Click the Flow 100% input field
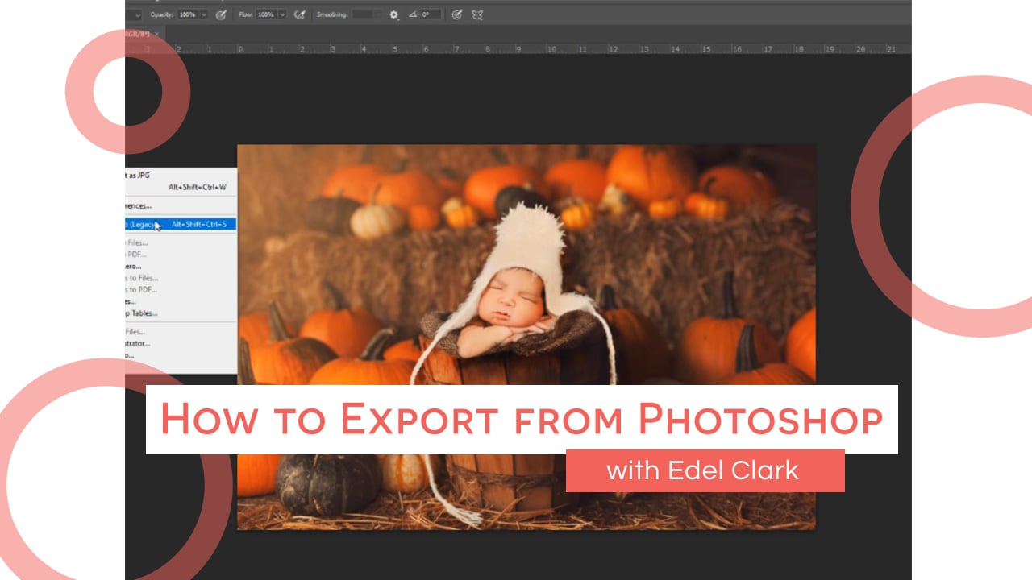 (267, 14)
